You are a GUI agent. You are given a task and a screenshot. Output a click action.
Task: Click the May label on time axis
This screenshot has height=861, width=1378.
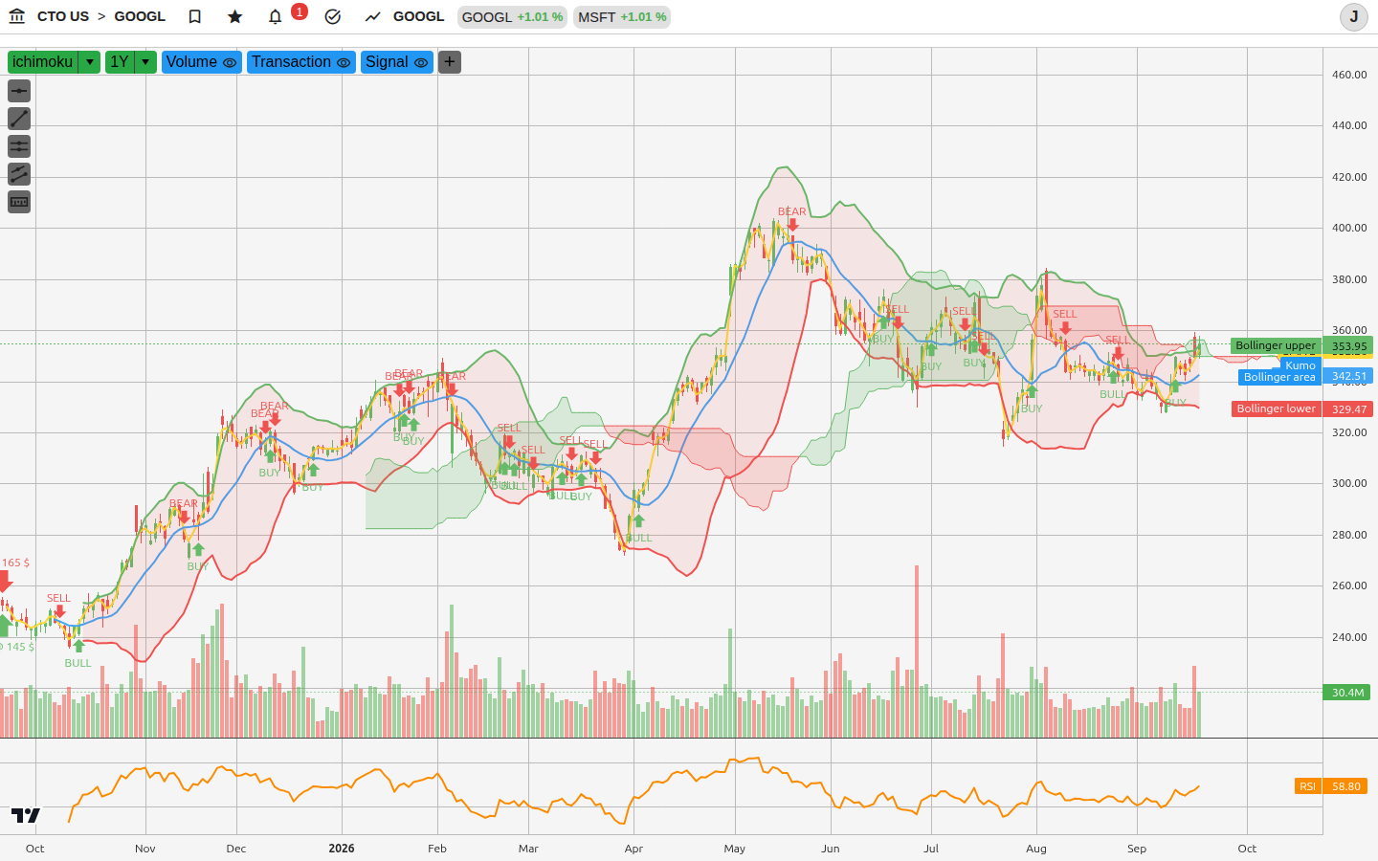point(735,849)
